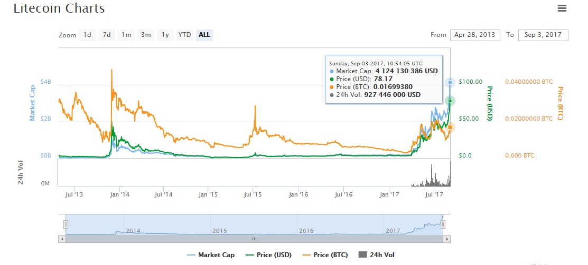The image size is (588, 265).
Task: Toggle Market Cap series in legend
Action: [211, 255]
